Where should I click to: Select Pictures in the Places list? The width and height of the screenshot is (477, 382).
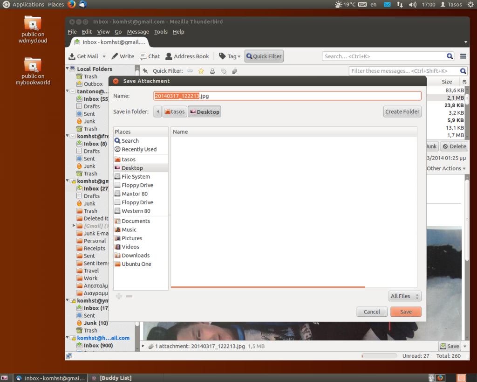(132, 238)
